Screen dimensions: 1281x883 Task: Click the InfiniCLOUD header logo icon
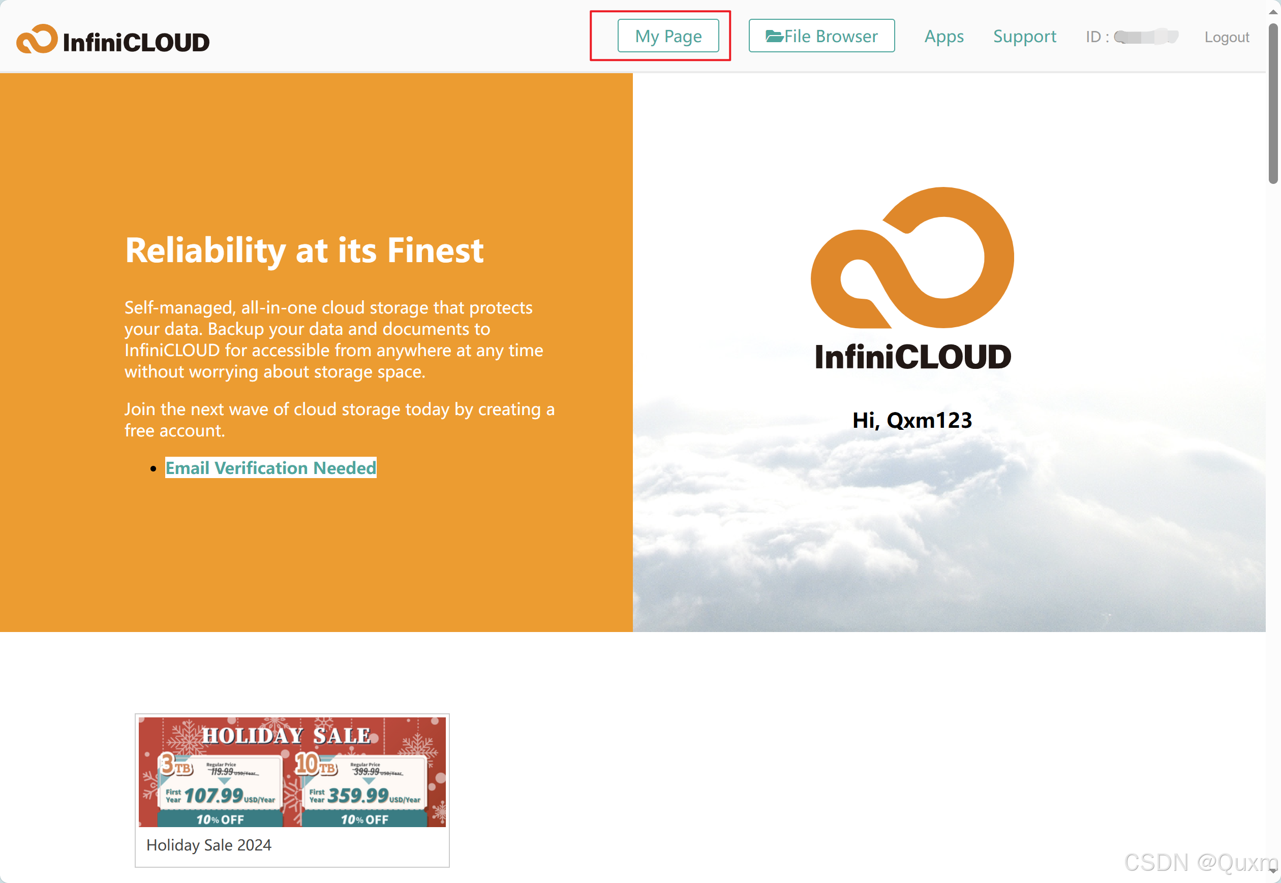(x=37, y=39)
